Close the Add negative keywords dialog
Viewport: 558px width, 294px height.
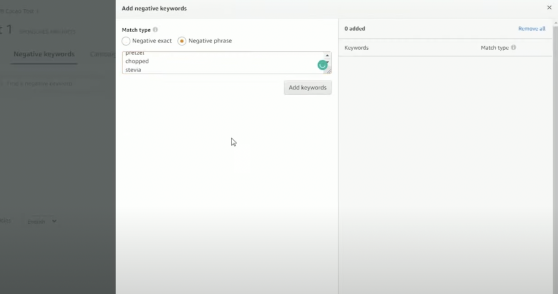coord(549,8)
